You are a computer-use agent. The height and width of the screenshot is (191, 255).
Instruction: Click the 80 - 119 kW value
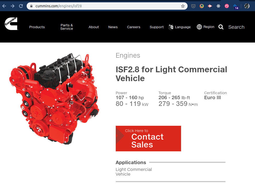[x=132, y=104]
